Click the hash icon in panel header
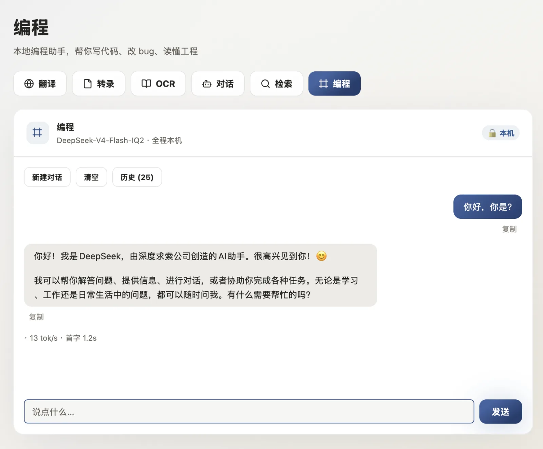This screenshot has height=449, width=543. click(38, 132)
